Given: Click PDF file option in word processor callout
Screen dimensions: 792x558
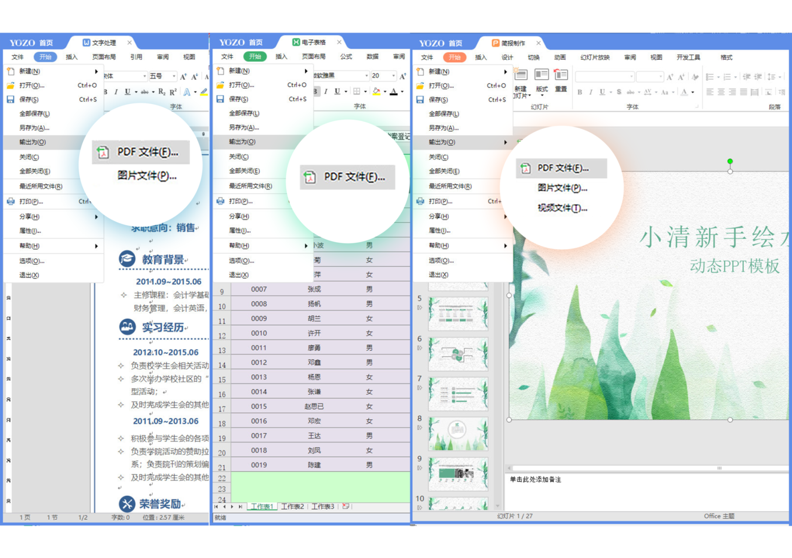Looking at the screenshot, I should point(140,152).
